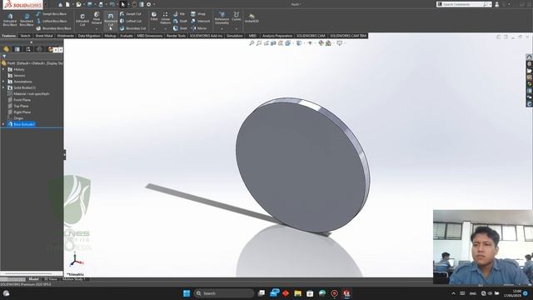533x300 pixels.
Task: Select the Front Plane tree item
Action: coord(19,100)
